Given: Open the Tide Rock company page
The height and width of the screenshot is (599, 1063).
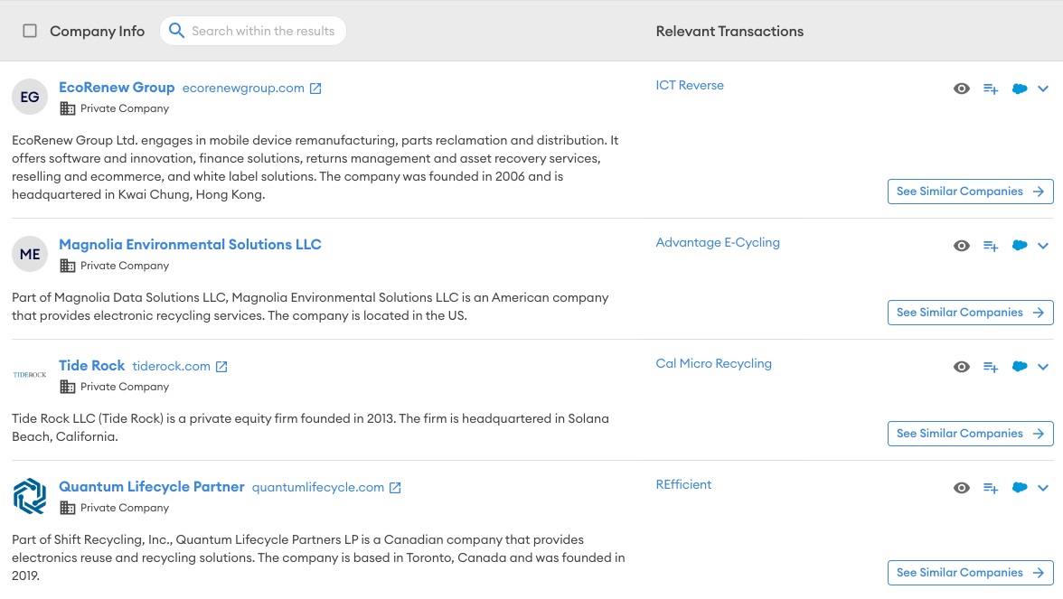Looking at the screenshot, I should (91, 366).
